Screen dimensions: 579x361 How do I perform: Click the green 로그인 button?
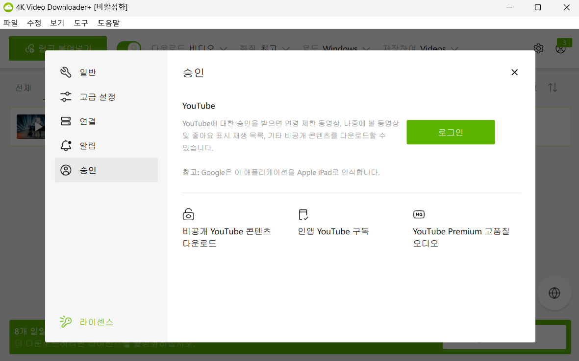pyautogui.click(x=451, y=132)
